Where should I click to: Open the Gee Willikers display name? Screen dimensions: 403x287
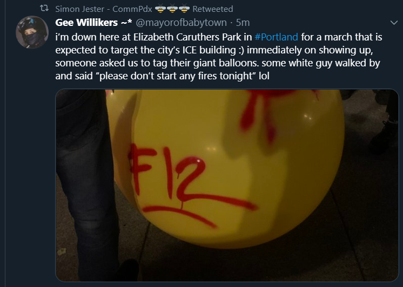coord(93,23)
